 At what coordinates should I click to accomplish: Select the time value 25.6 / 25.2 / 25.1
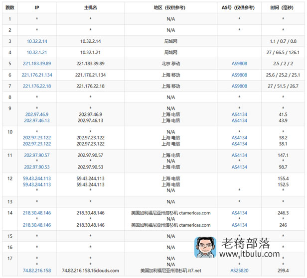[x=283, y=75]
